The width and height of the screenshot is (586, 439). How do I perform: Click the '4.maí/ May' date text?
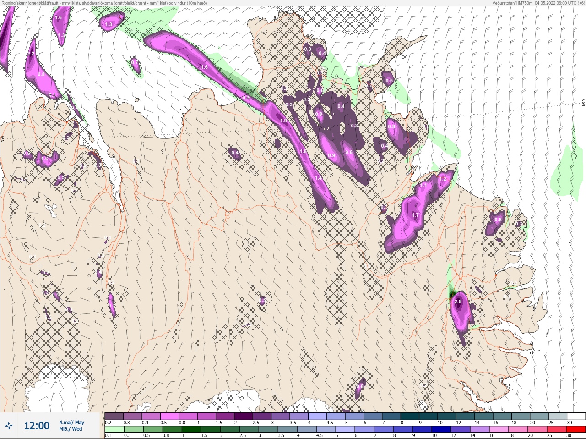tap(71, 423)
